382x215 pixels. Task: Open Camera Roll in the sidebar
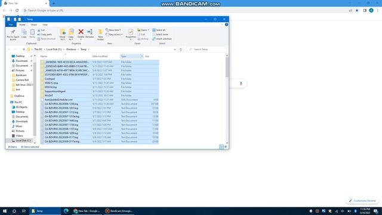coord(22,80)
